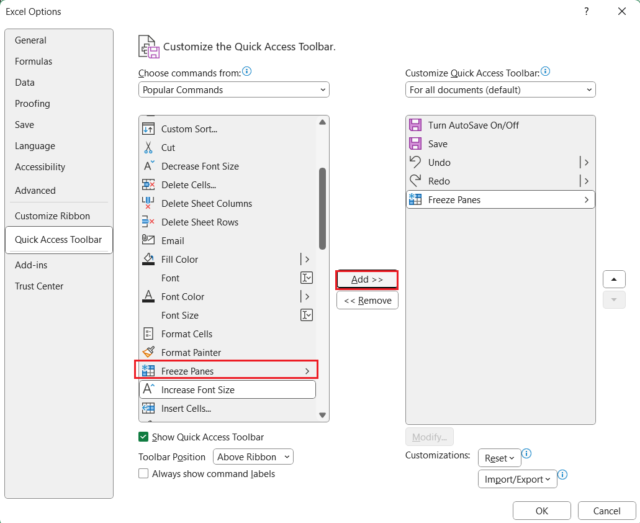
Task: Click the Format Painter brush icon
Action: pyautogui.click(x=148, y=352)
